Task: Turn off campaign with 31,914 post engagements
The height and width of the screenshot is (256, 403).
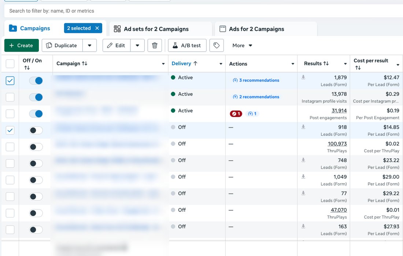Action: pyautogui.click(x=36, y=114)
